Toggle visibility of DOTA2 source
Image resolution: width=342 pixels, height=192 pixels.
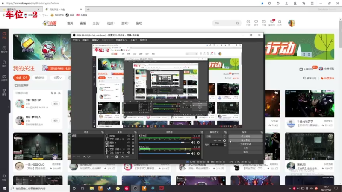coord(129,136)
